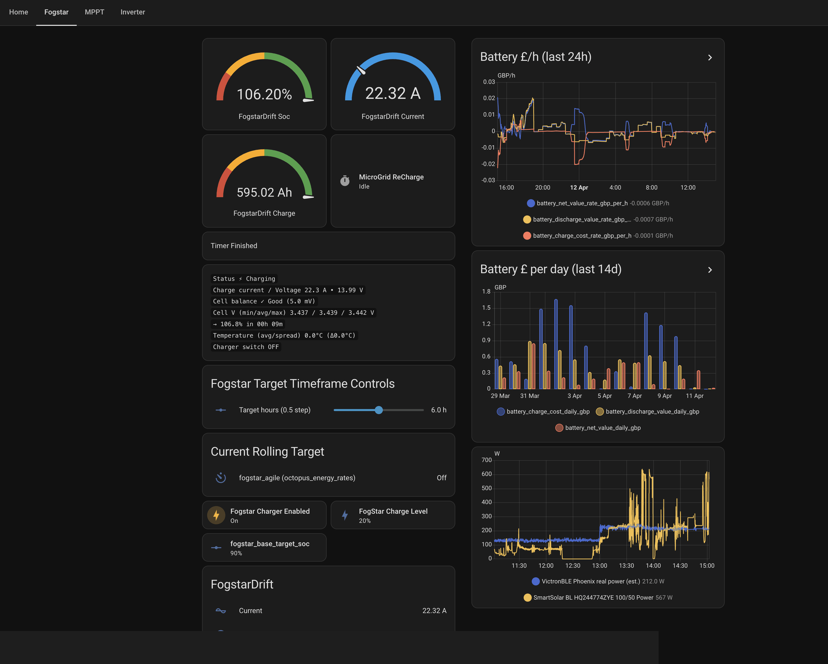The image size is (828, 664).
Task: Open the Inverter tab
Action: coord(132,12)
